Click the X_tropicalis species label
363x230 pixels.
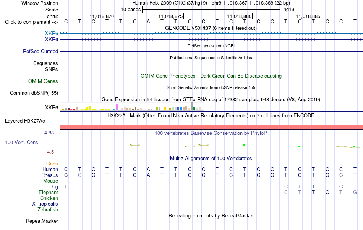[45, 204]
